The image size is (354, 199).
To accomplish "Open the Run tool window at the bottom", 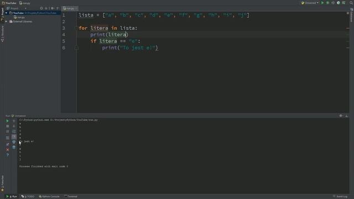I will 12,197.
